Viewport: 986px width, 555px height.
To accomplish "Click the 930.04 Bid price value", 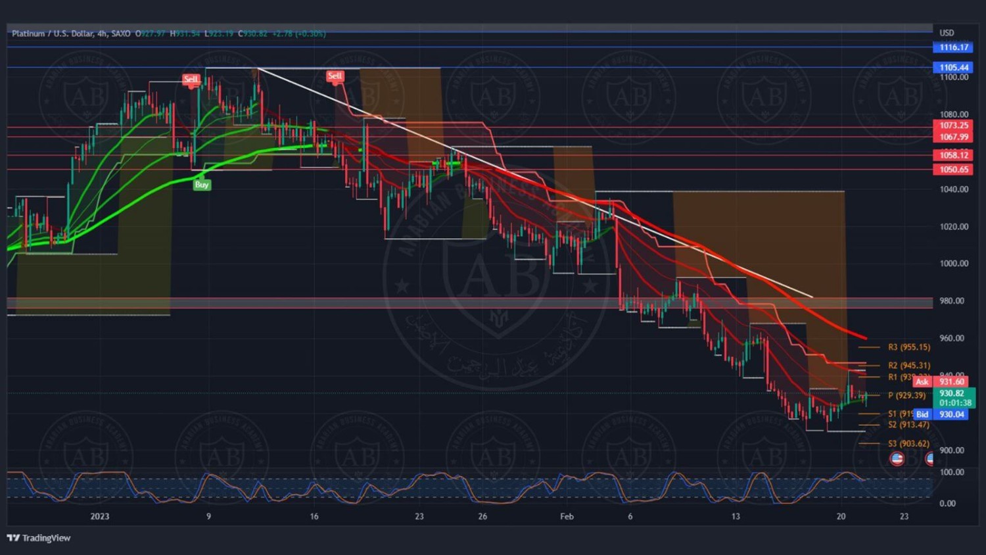I will (951, 414).
